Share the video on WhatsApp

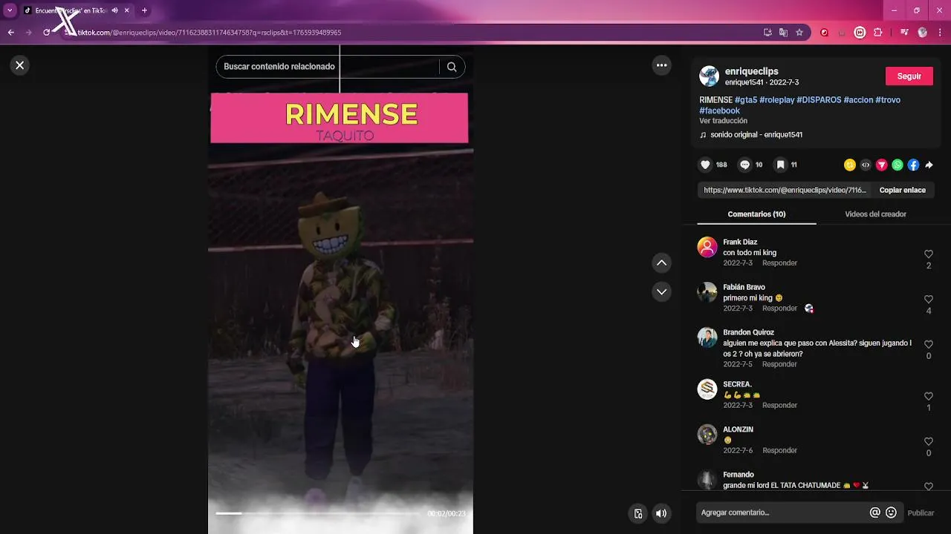coord(898,165)
